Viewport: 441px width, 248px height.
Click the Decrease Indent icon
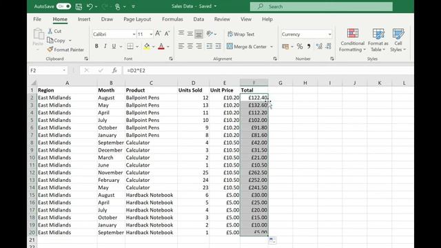(x=209, y=46)
